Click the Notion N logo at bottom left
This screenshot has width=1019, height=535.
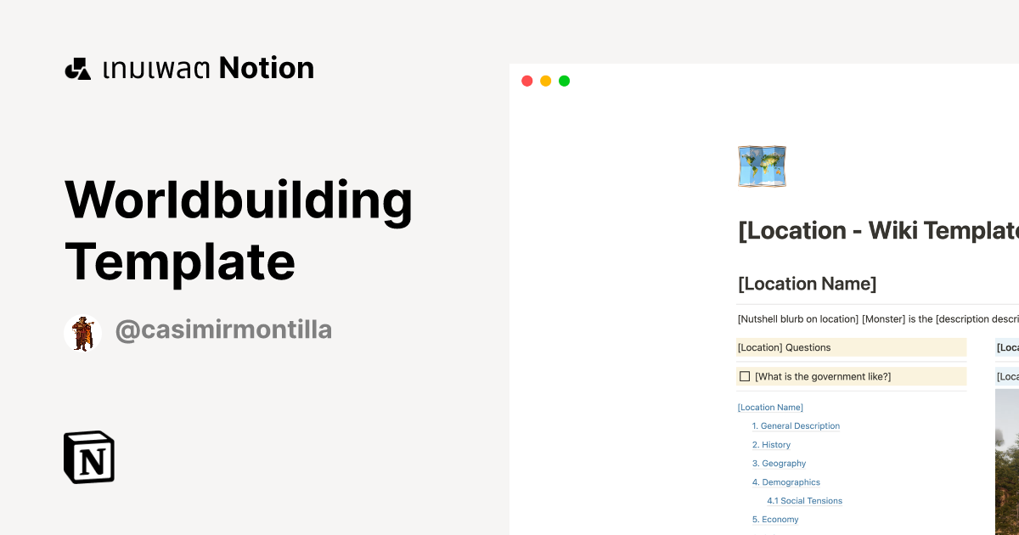click(x=89, y=457)
